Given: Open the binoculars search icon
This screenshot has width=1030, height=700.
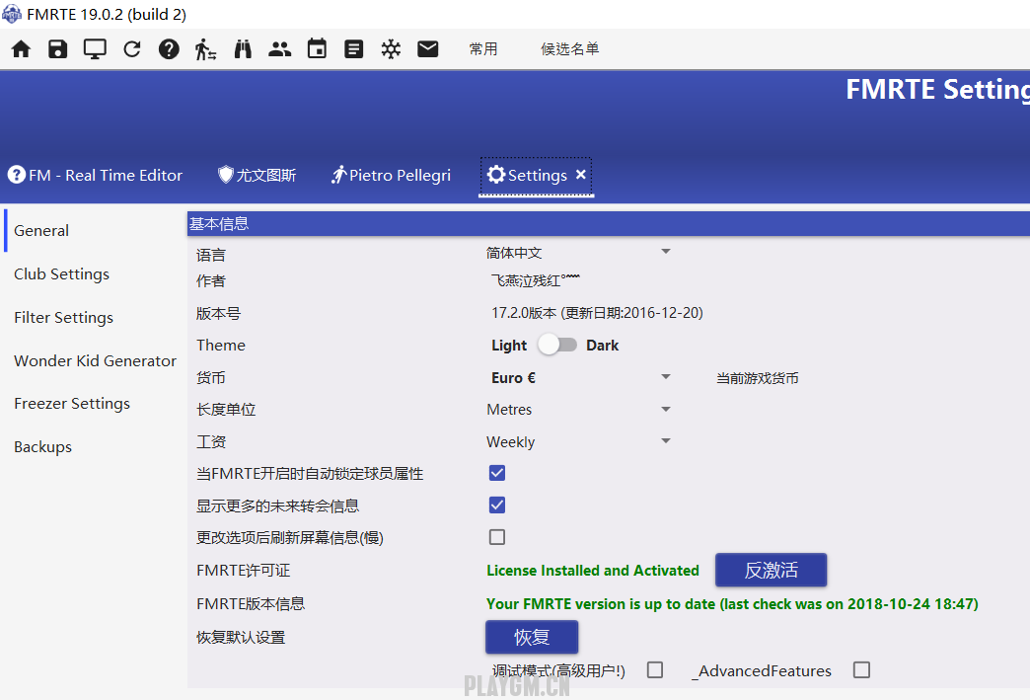Looking at the screenshot, I should point(243,49).
